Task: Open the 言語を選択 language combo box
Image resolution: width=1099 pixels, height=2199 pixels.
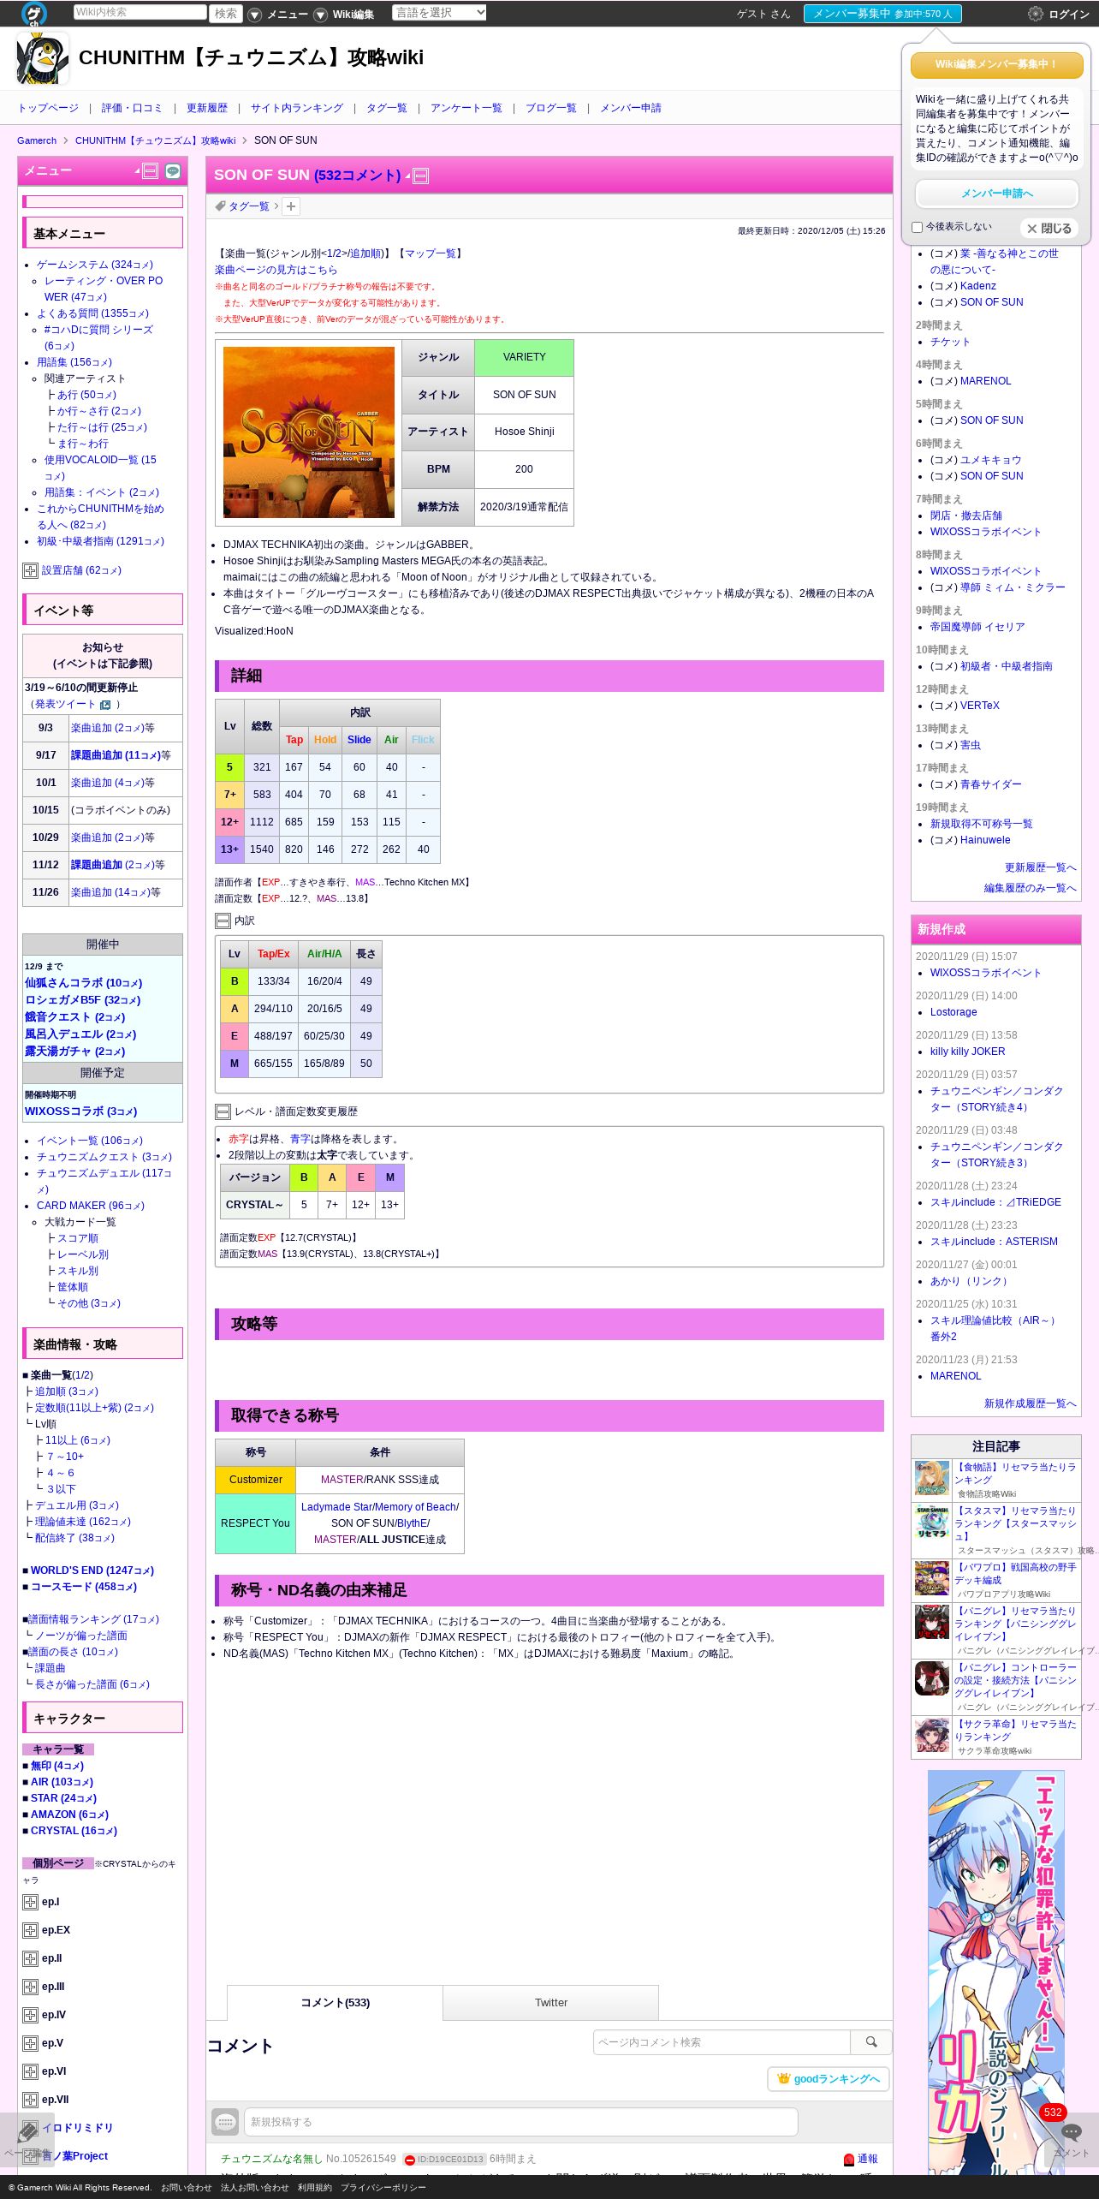Action: 439,13
